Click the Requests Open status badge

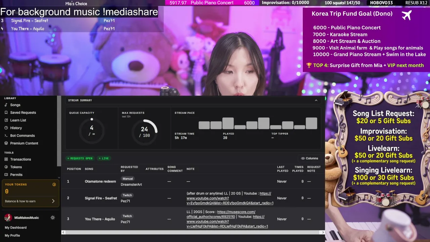pyautogui.click(x=80, y=158)
